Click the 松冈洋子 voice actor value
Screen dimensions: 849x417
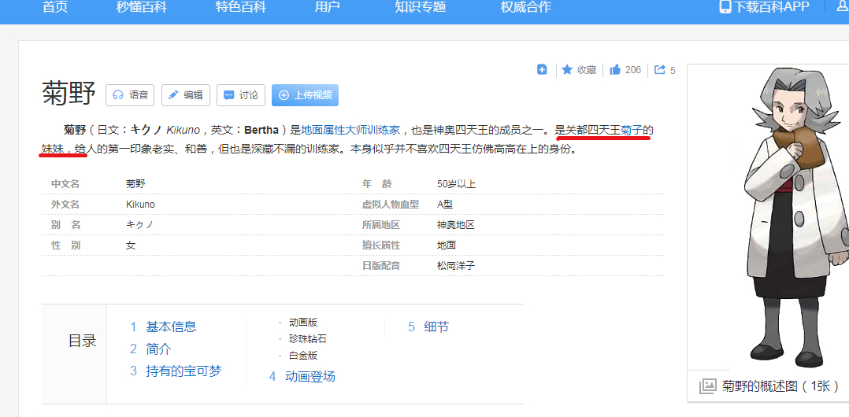coord(456,266)
